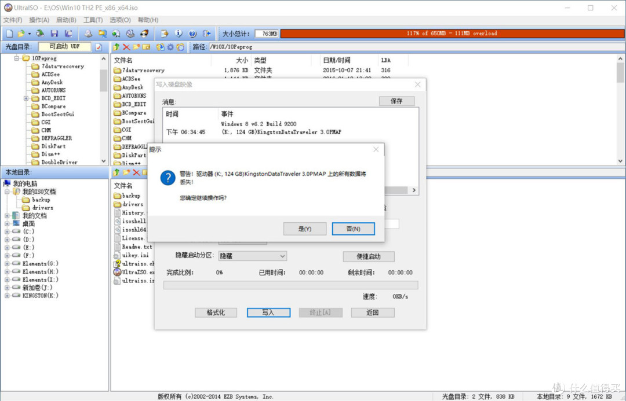This screenshot has width=626, height=401.
Task: Click the information icon on the toolbar
Action: [179, 33]
